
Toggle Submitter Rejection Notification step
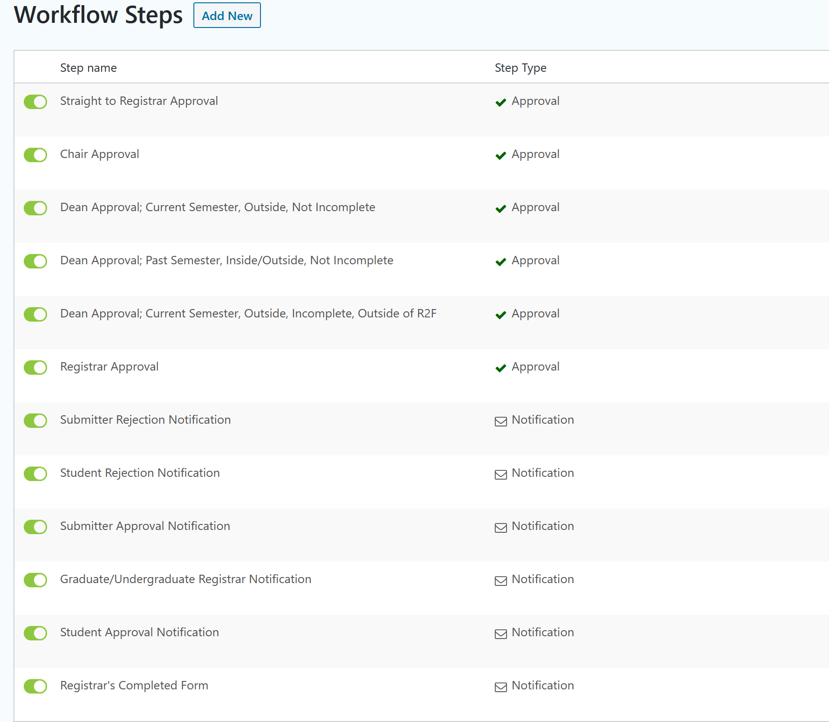[x=35, y=420]
